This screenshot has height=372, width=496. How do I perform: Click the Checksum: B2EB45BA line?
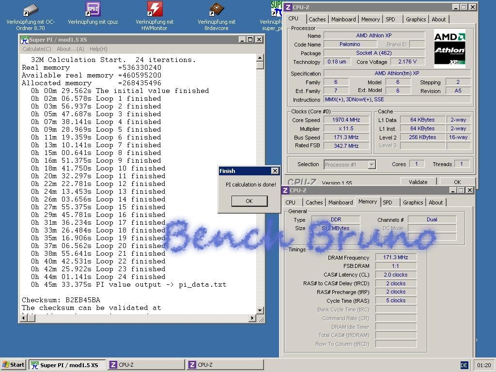pyautogui.click(x=61, y=300)
